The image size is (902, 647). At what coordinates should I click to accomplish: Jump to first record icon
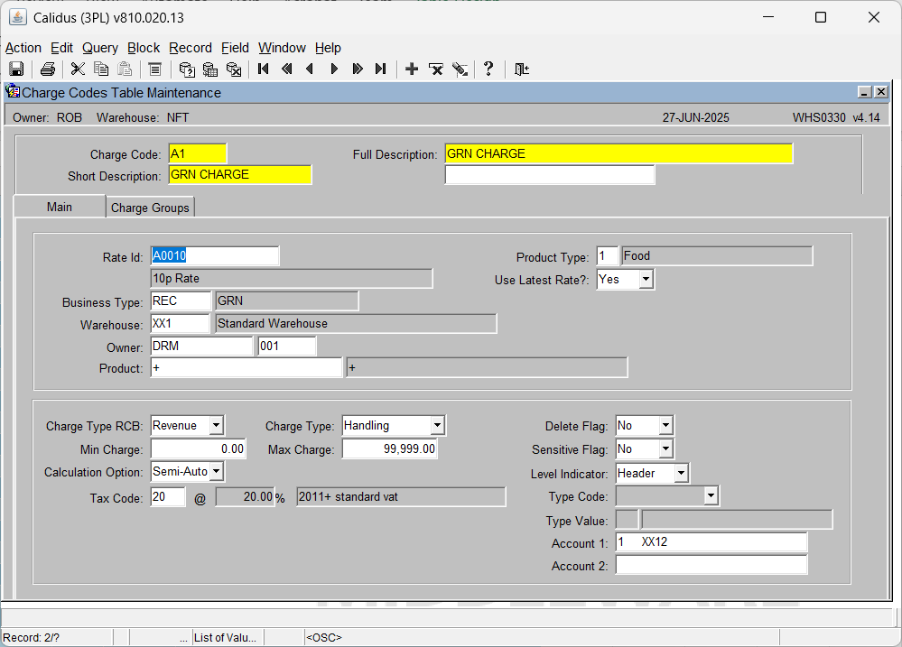[264, 69]
